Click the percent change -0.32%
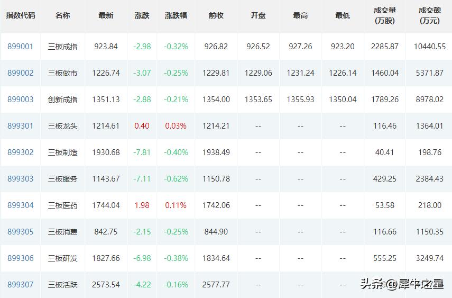452x298 pixels. [x=176, y=47]
